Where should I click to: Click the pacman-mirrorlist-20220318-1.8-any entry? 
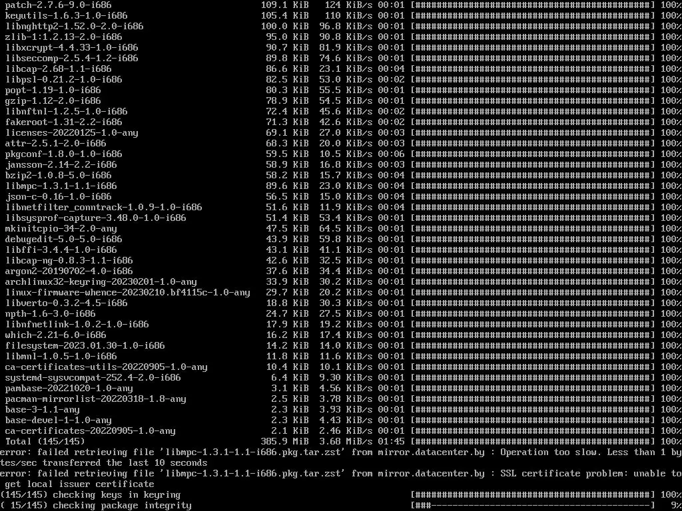[96, 399]
